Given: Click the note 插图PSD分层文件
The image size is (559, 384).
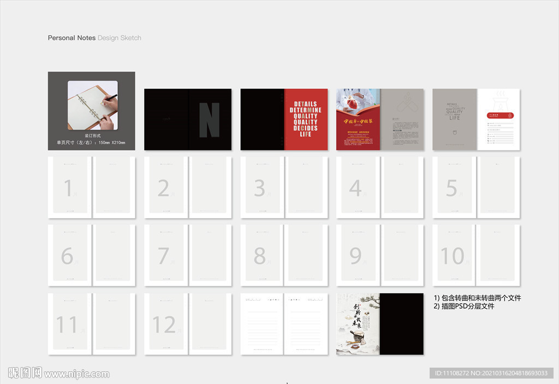Looking at the screenshot, I should pyautogui.click(x=464, y=306).
